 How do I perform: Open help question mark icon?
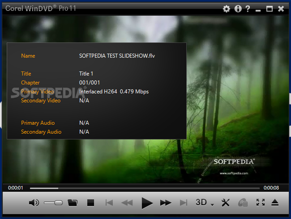pos(248,8)
